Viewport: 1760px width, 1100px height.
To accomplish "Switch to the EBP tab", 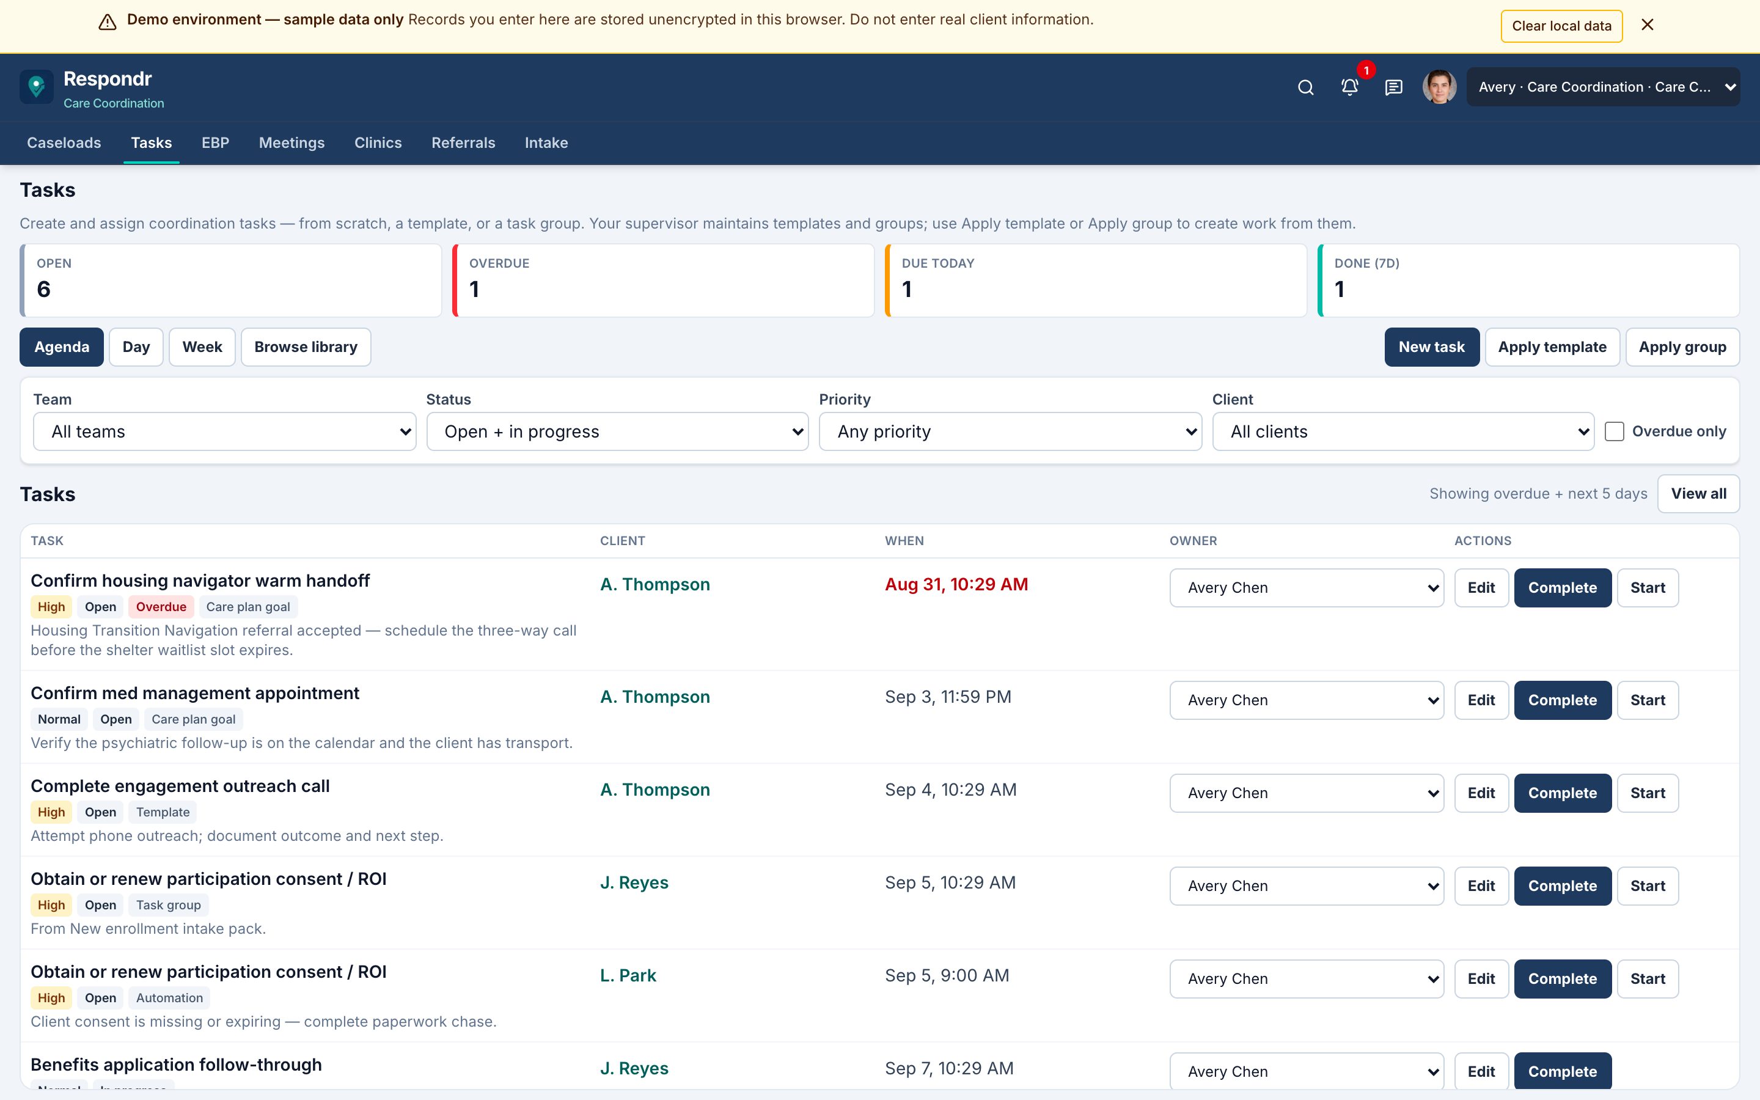I will (215, 142).
